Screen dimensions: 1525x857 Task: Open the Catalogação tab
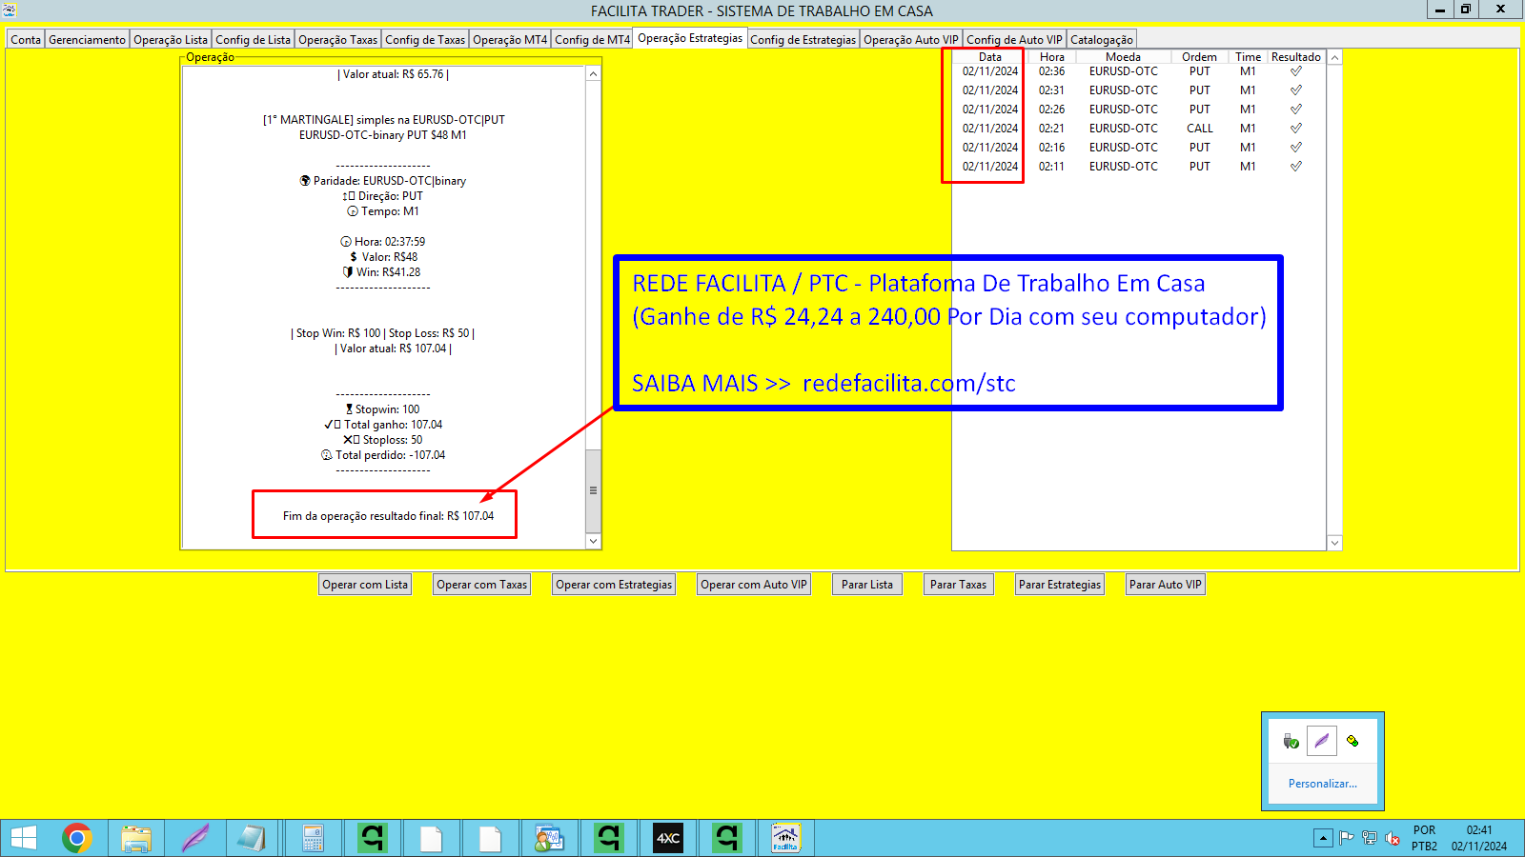tap(1101, 40)
